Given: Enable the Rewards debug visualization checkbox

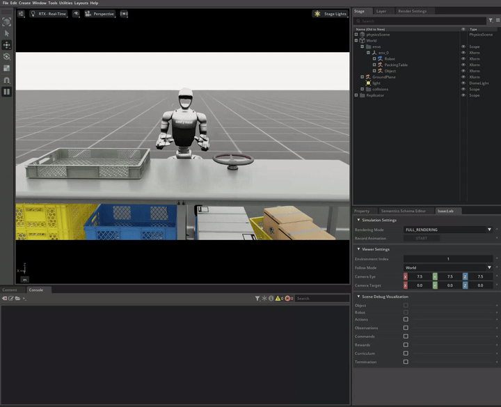Looking at the screenshot, I should [406, 344].
